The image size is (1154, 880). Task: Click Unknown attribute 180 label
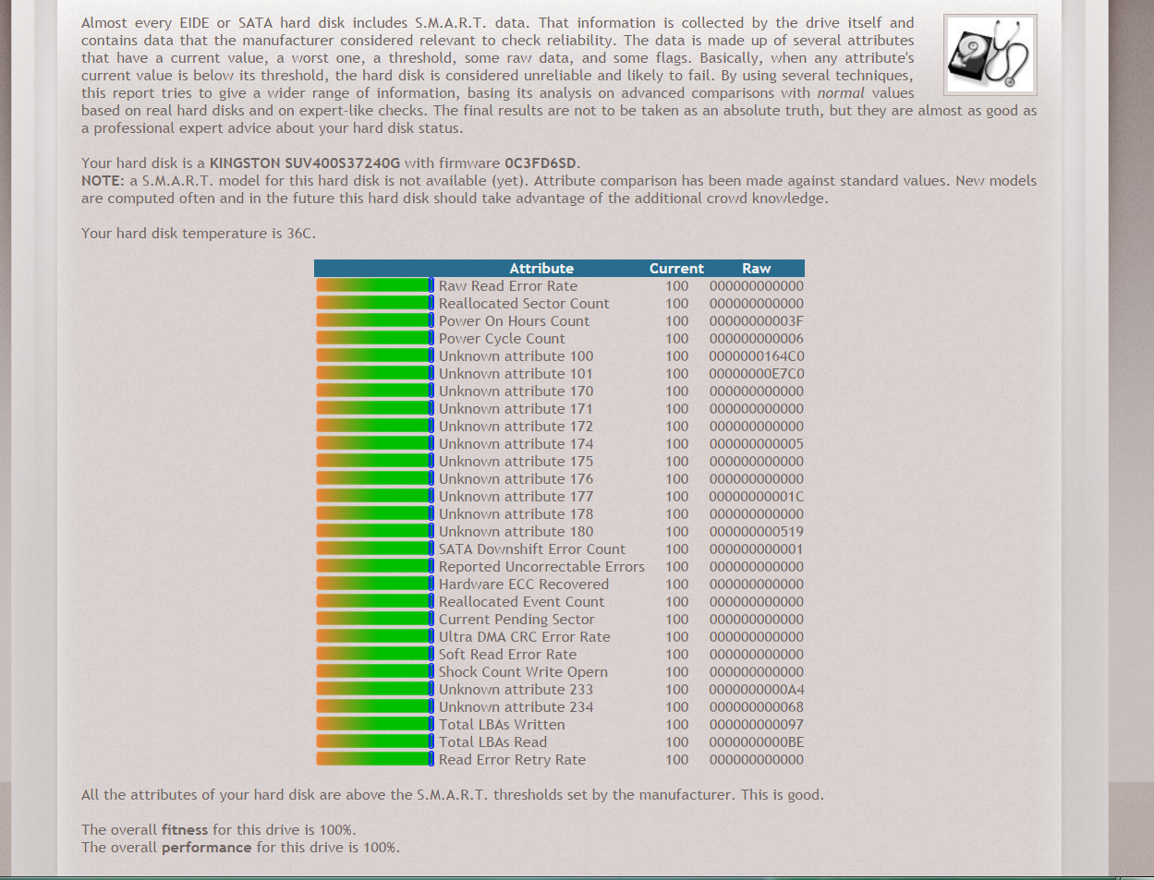tap(516, 532)
